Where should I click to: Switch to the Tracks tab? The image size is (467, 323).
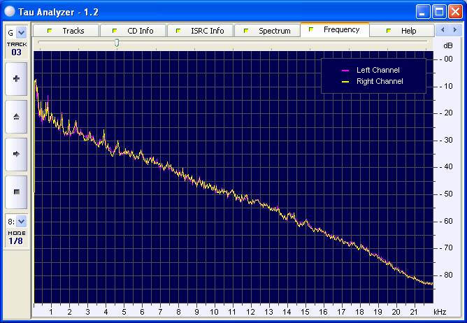click(66, 31)
